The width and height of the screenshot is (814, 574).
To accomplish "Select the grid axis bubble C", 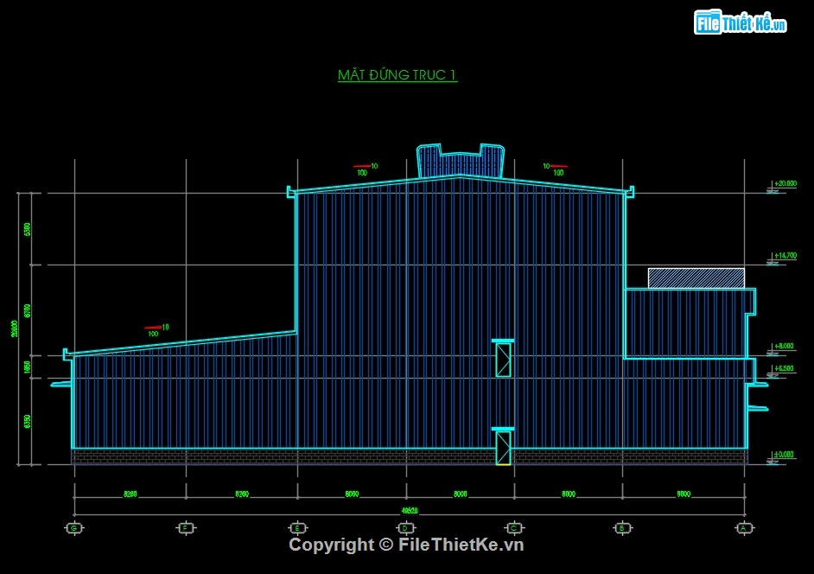I will 514,527.
